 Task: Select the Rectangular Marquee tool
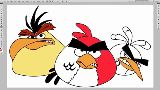(1, 7)
